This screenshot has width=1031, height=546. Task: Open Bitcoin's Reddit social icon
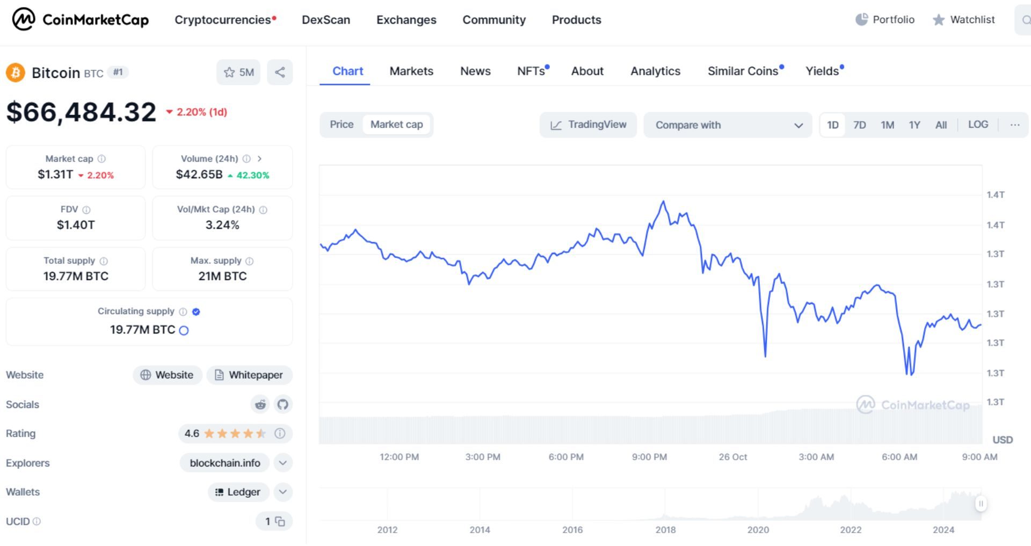click(x=260, y=404)
